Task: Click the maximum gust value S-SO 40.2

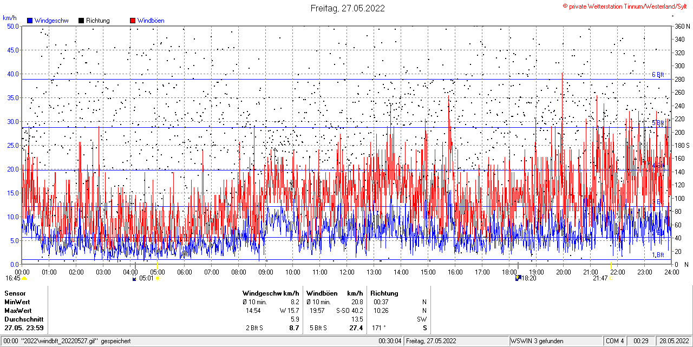Action: pyautogui.click(x=350, y=311)
